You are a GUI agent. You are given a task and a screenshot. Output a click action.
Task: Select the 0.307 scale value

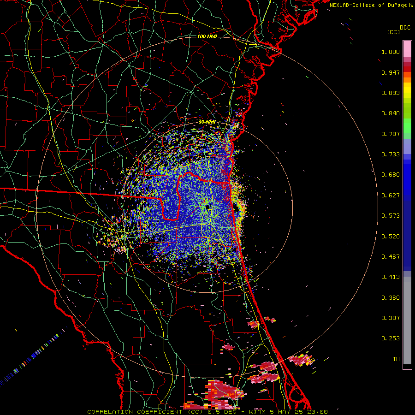pyautogui.click(x=391, y=318)
